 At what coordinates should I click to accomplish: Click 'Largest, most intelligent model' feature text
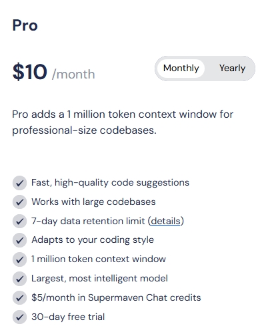[99, 279]
